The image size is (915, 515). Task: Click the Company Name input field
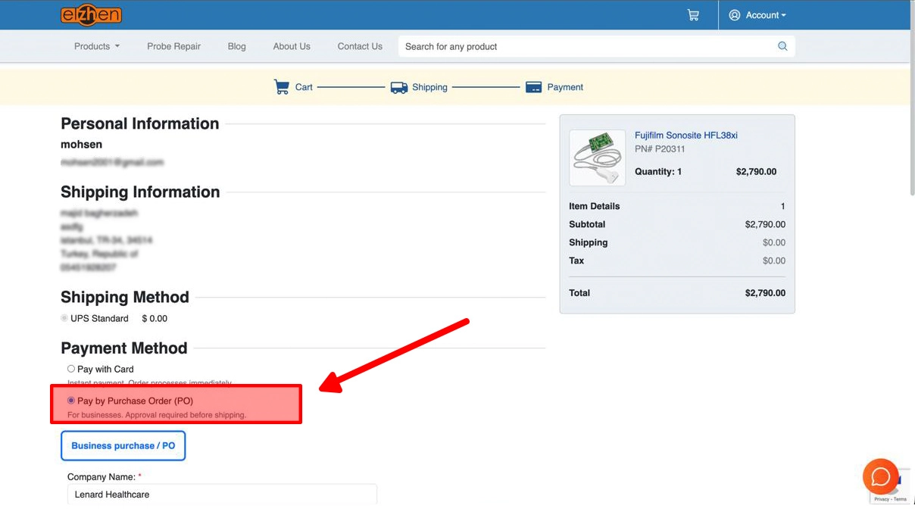coord(221,494)
